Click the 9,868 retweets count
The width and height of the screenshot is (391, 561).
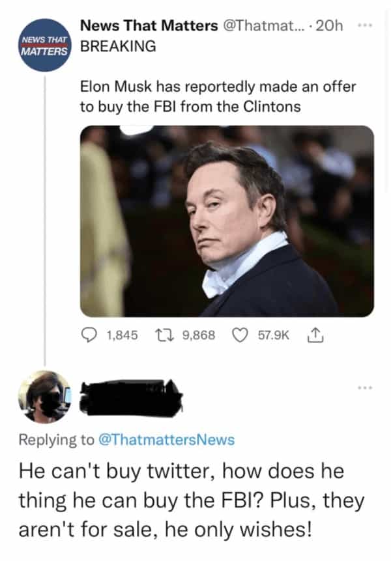[x=199, y=335]
